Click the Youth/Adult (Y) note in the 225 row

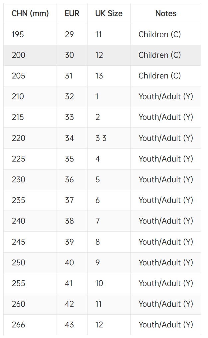(166, 159)
